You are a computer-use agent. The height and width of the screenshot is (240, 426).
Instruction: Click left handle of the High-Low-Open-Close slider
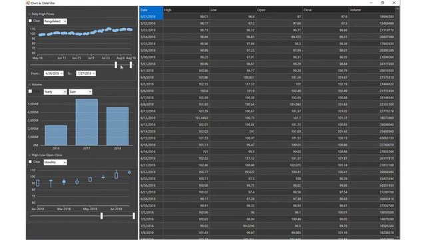(x=102, y=216)
